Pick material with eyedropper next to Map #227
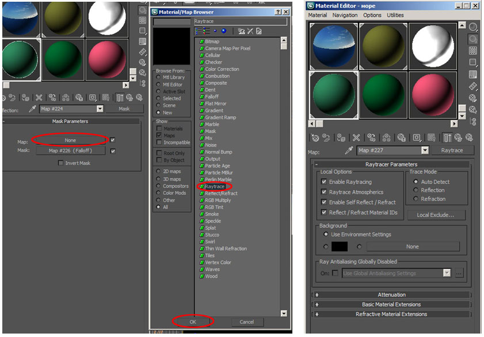 (349, 150)
